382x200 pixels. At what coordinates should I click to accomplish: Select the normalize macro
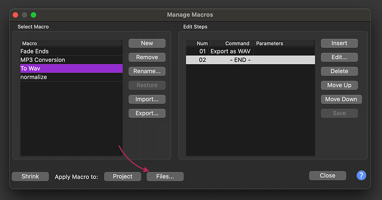click(x=71, y=77)
